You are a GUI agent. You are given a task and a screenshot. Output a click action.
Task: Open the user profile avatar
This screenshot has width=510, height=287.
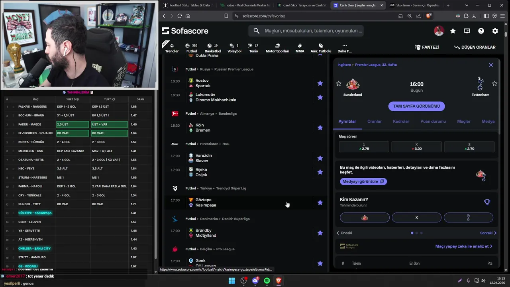pos(439,31)
